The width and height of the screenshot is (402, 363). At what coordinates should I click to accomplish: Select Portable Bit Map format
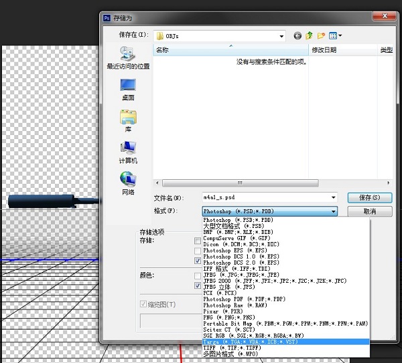coord(286,324)
